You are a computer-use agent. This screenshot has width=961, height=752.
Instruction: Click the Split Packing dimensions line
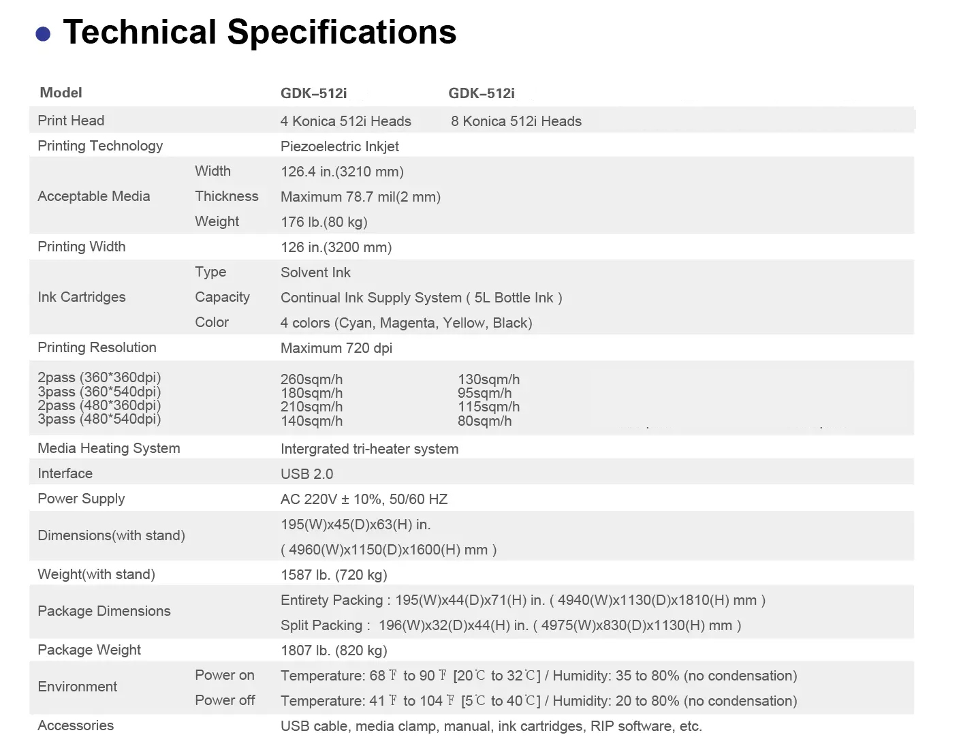[510, 625]
